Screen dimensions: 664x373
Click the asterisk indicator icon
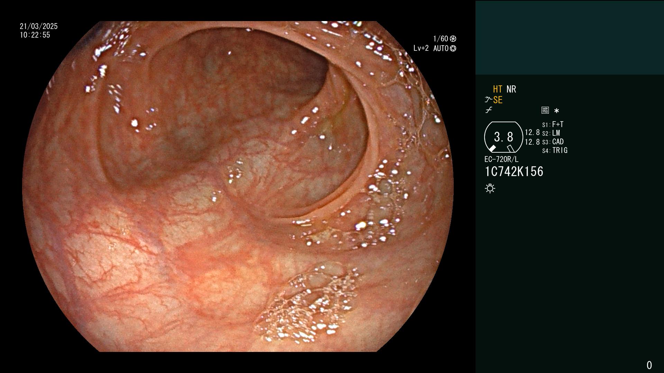pyautogui.click(x=556, y=111)
